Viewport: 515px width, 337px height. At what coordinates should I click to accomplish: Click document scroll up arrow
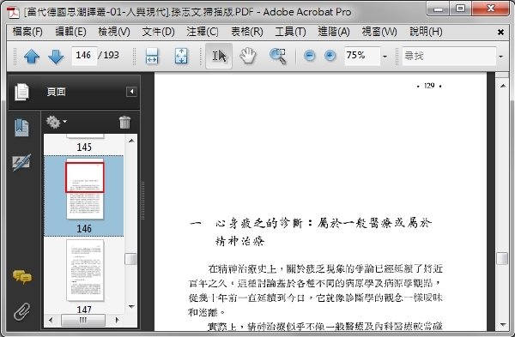coord(503,86)
